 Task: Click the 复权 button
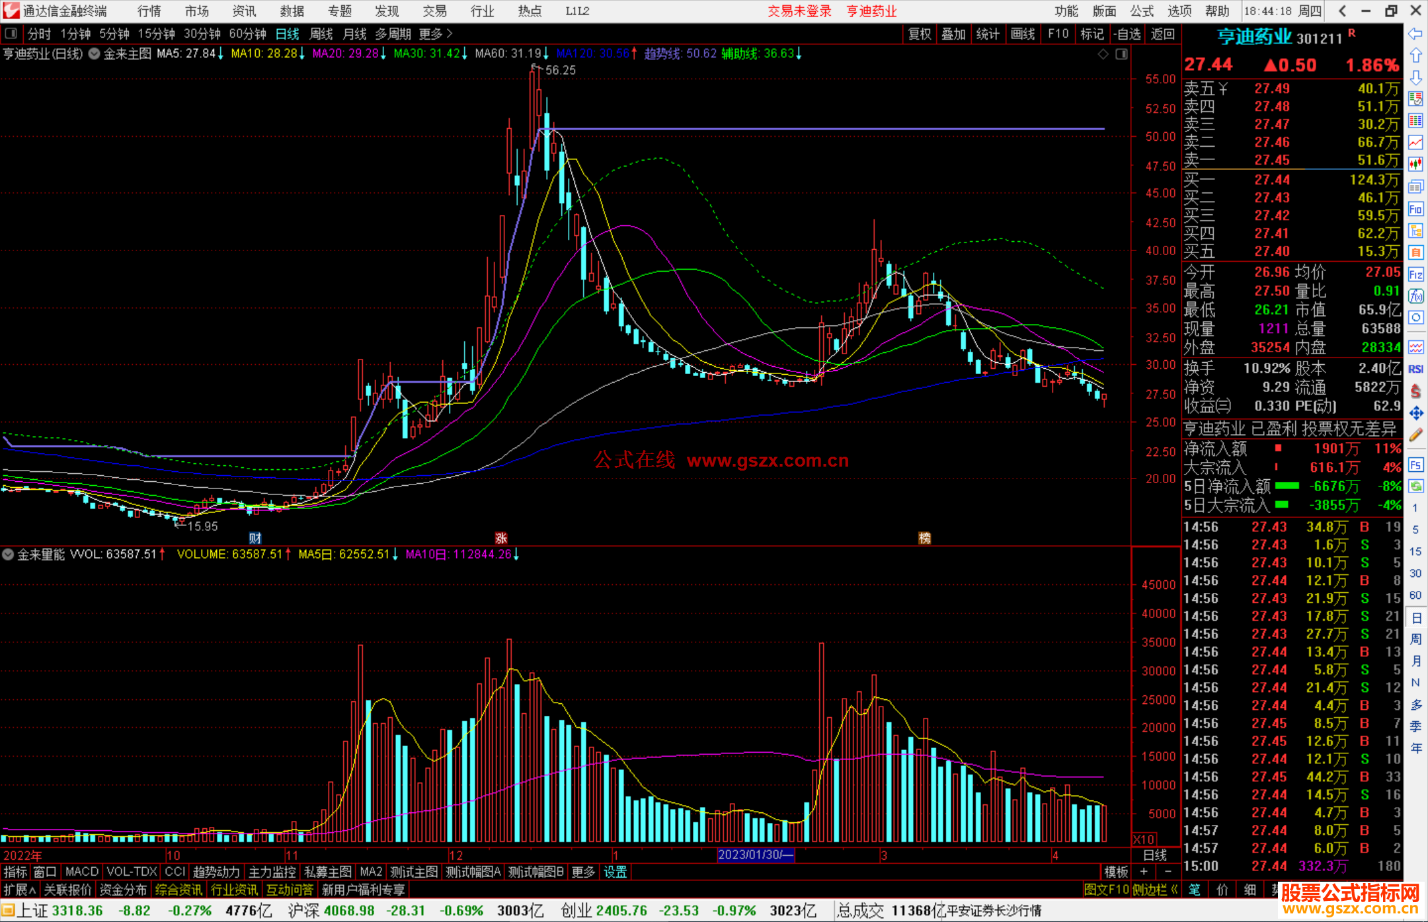click(x=920, y=34)
